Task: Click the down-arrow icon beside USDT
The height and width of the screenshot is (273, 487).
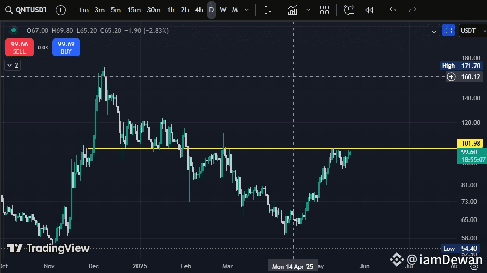Action: pyautogui.click(x=434, y=30)
